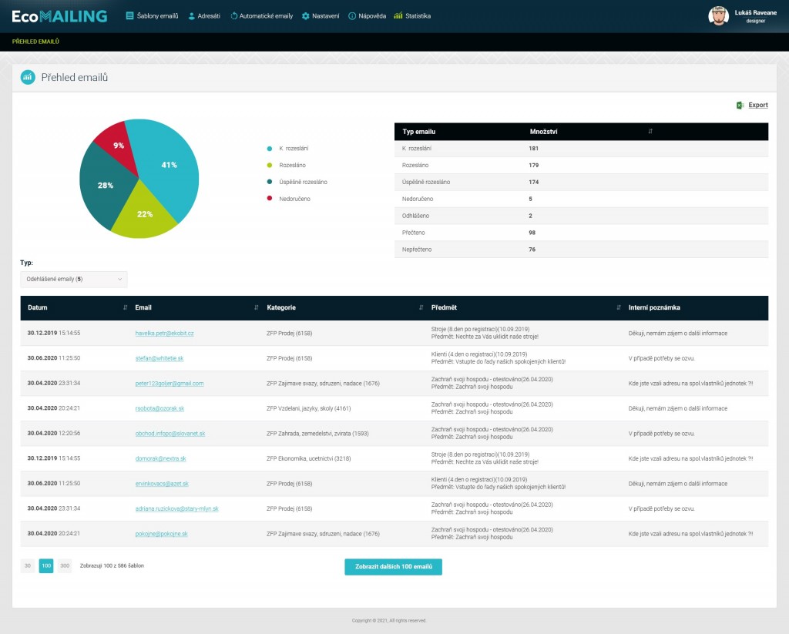Click the Excel export icon
The width and height of the screenshot is (789, 634).
[740, 105]
